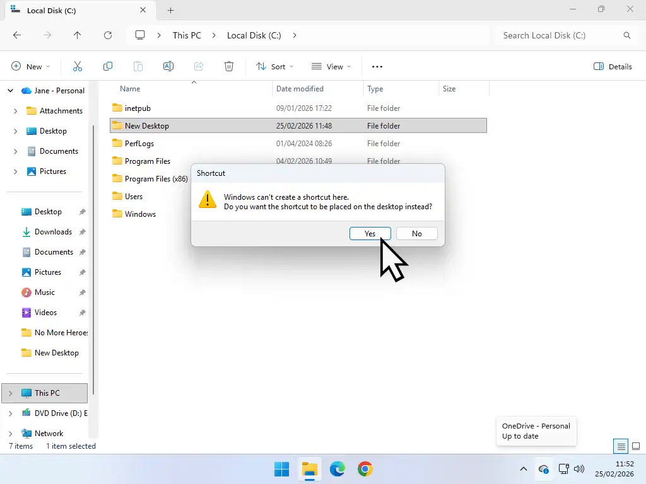Select details view toggle in status bar

(620, 446)
